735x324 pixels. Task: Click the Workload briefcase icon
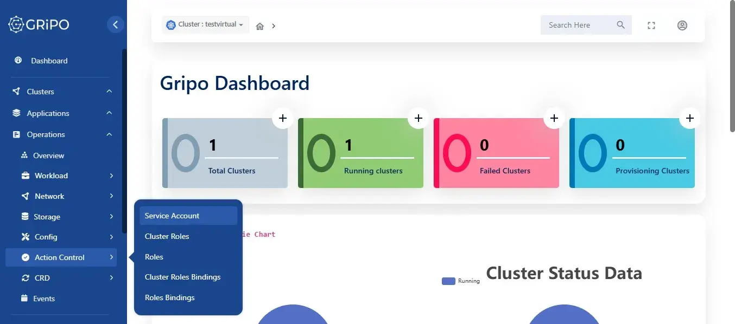(25, 176)
